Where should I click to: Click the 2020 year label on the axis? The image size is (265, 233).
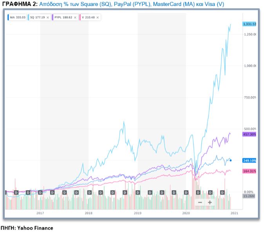[x=186, y=213]
